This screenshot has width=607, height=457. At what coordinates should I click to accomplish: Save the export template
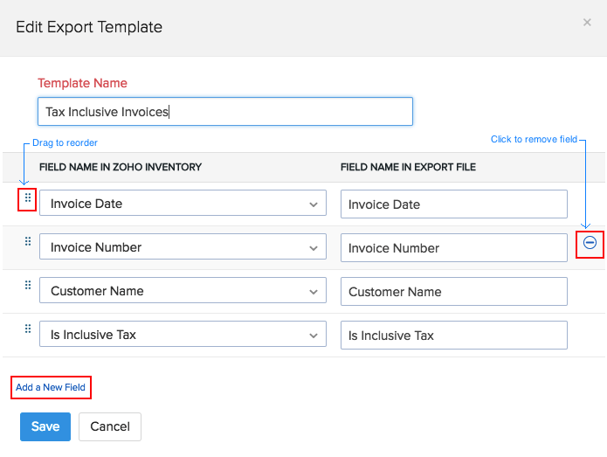click(x=45, y=426)
